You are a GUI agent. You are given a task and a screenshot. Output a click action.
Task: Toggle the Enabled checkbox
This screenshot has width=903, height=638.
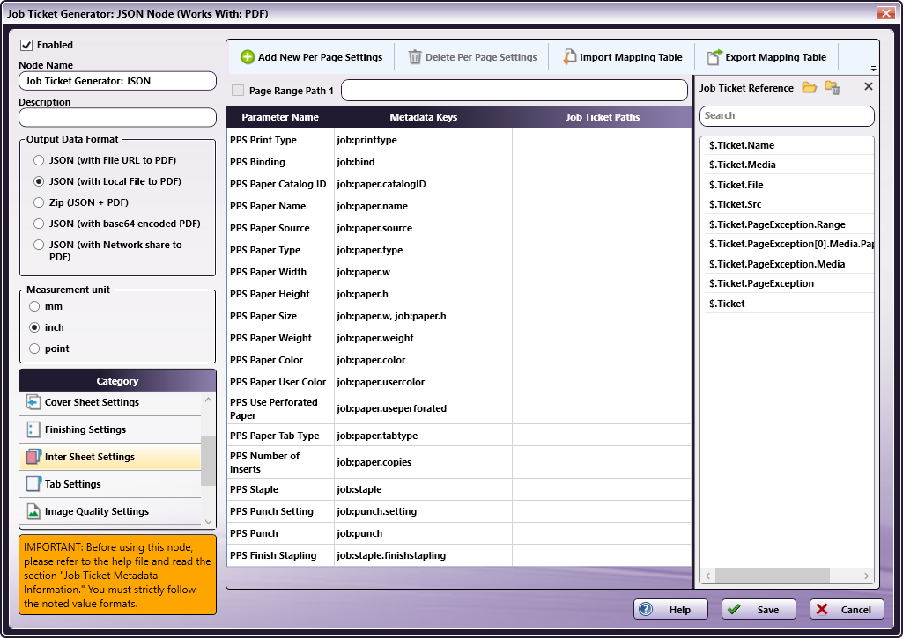tap(26, 45)
